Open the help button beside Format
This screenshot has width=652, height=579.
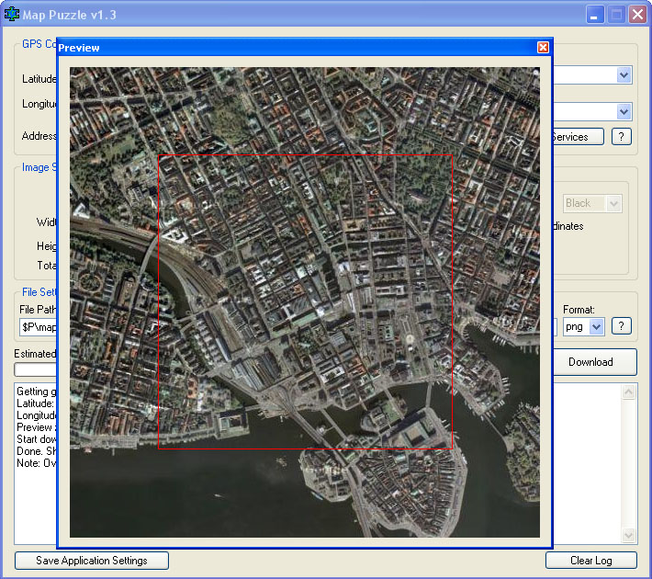[621, 326]
